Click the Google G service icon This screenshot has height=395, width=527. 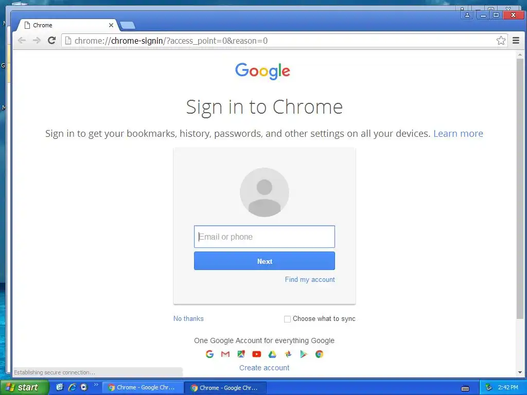coord(209,354)
